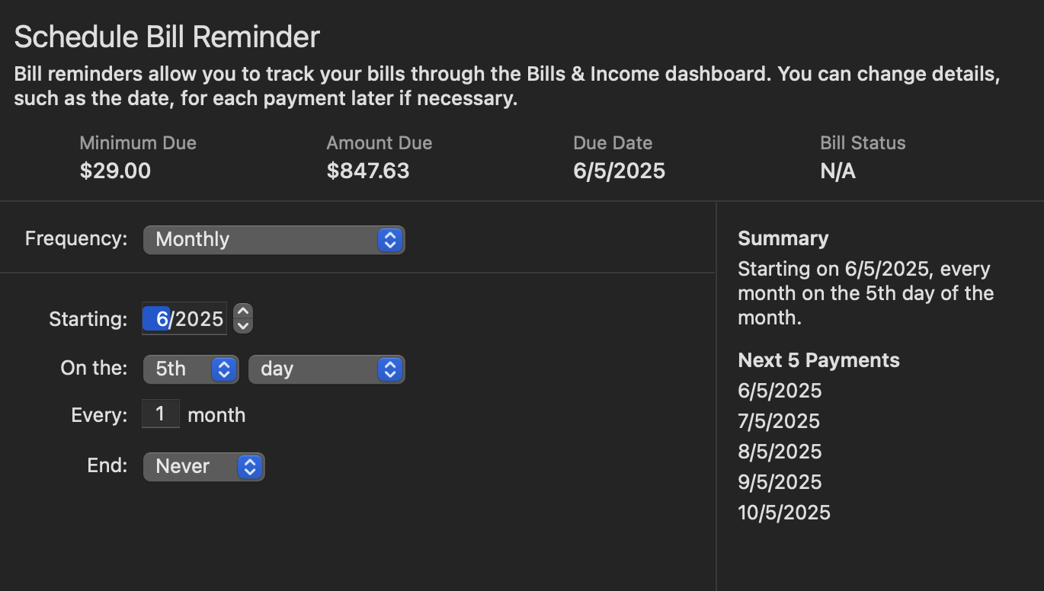Click the Minimum Due amount $29.00
Screen dimensions: 1044x591
click(x=115, y=171)
